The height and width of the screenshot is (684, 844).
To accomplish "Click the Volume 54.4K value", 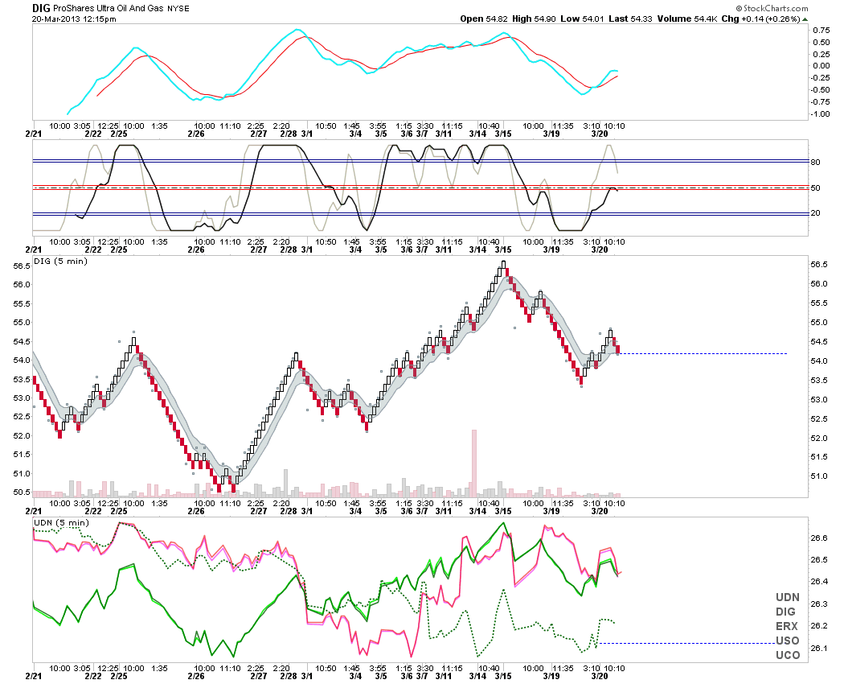I will click(x=686, y=19).
